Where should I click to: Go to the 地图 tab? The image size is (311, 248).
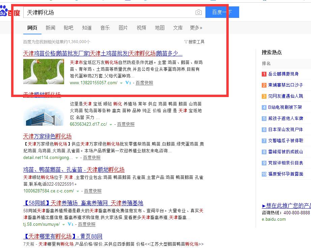point(160,28)
